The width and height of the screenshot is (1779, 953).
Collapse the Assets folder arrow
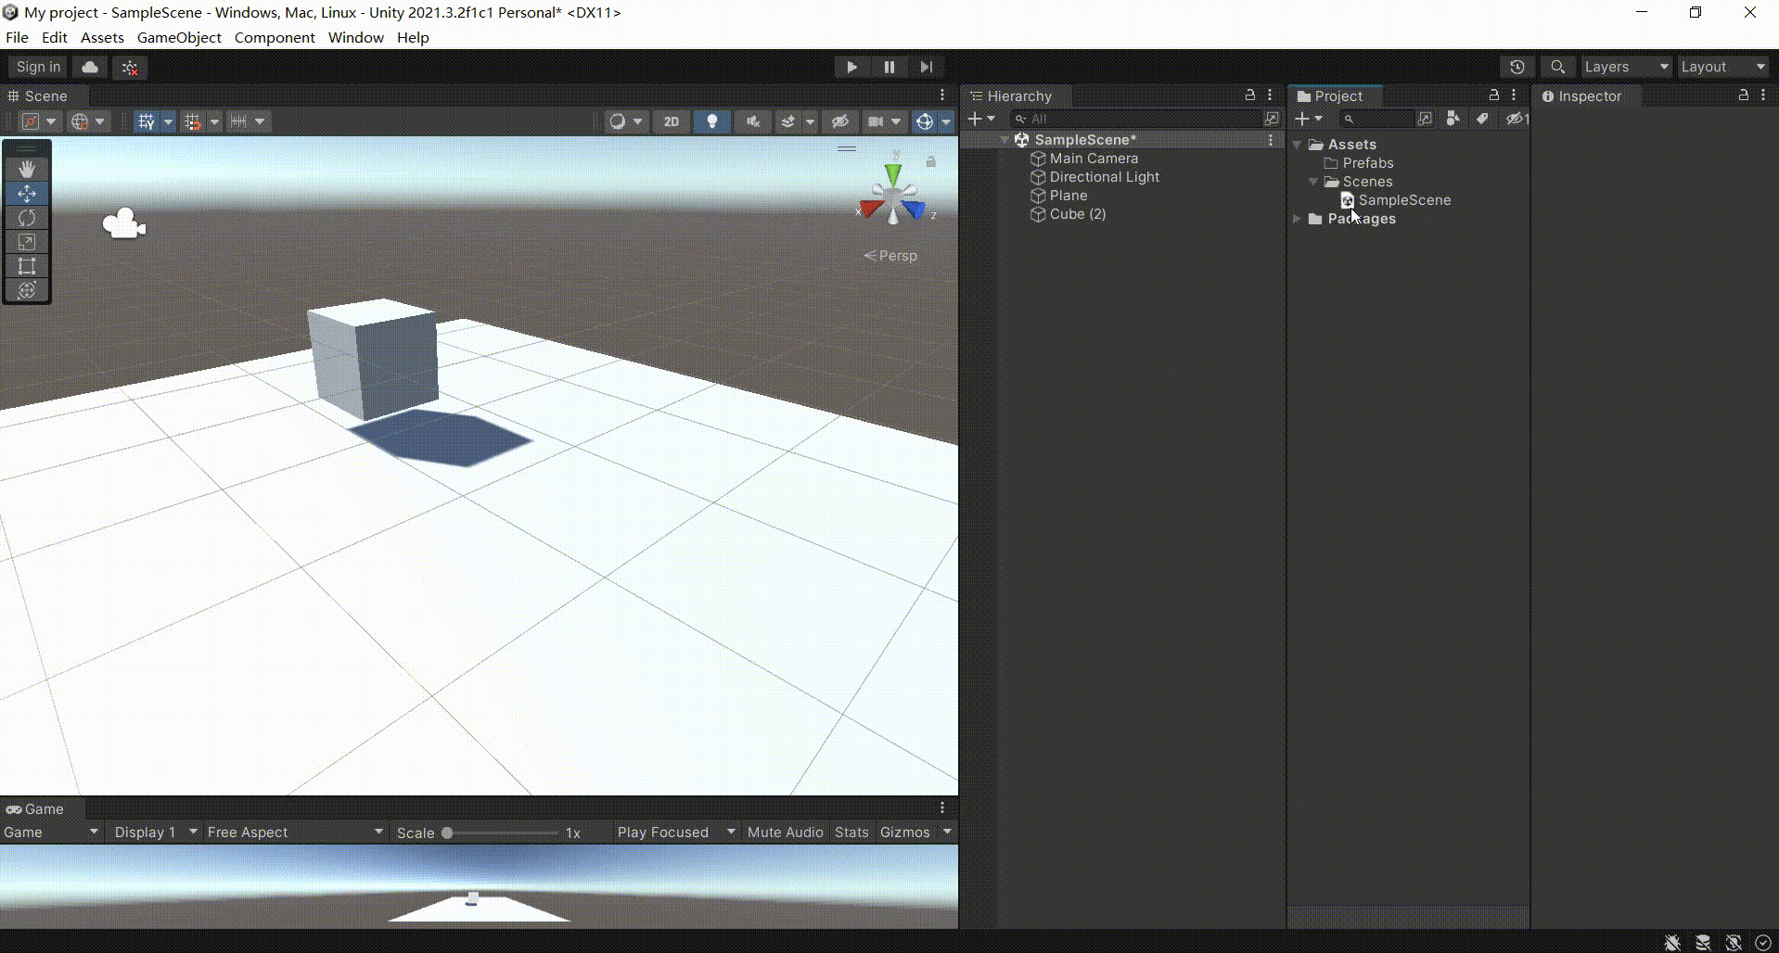point(1297,145)
